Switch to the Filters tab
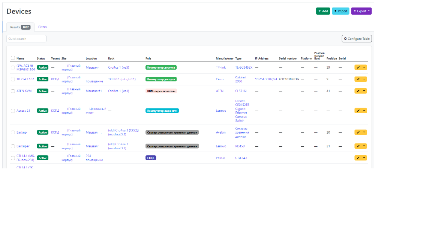Viewport: 432px width, 243px height. tap(42, 27)
